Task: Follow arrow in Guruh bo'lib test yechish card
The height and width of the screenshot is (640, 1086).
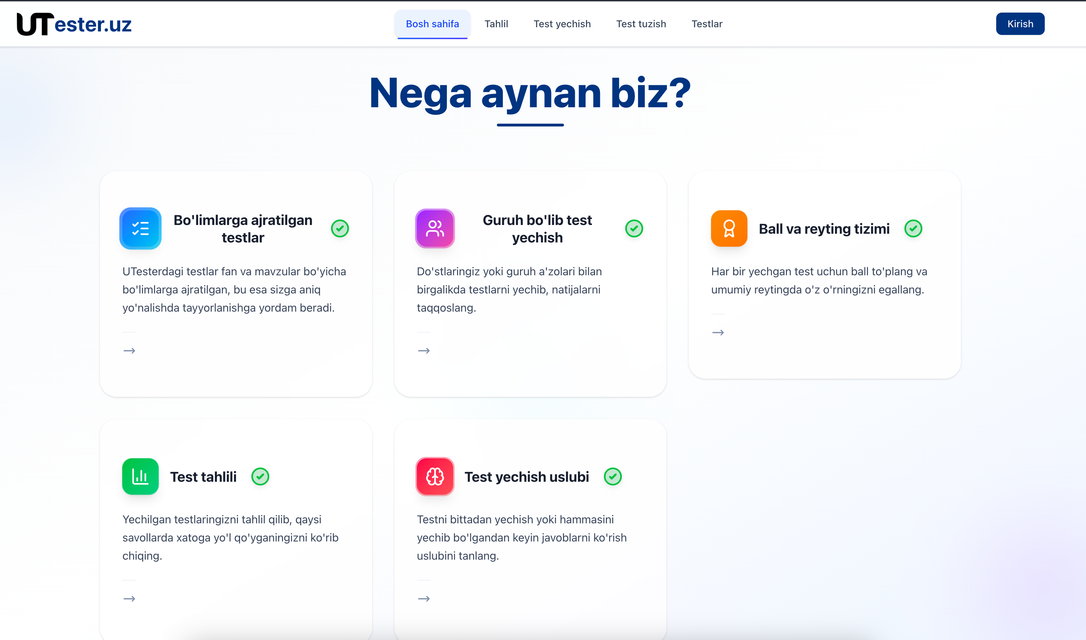Action: [x=424, y=351]
